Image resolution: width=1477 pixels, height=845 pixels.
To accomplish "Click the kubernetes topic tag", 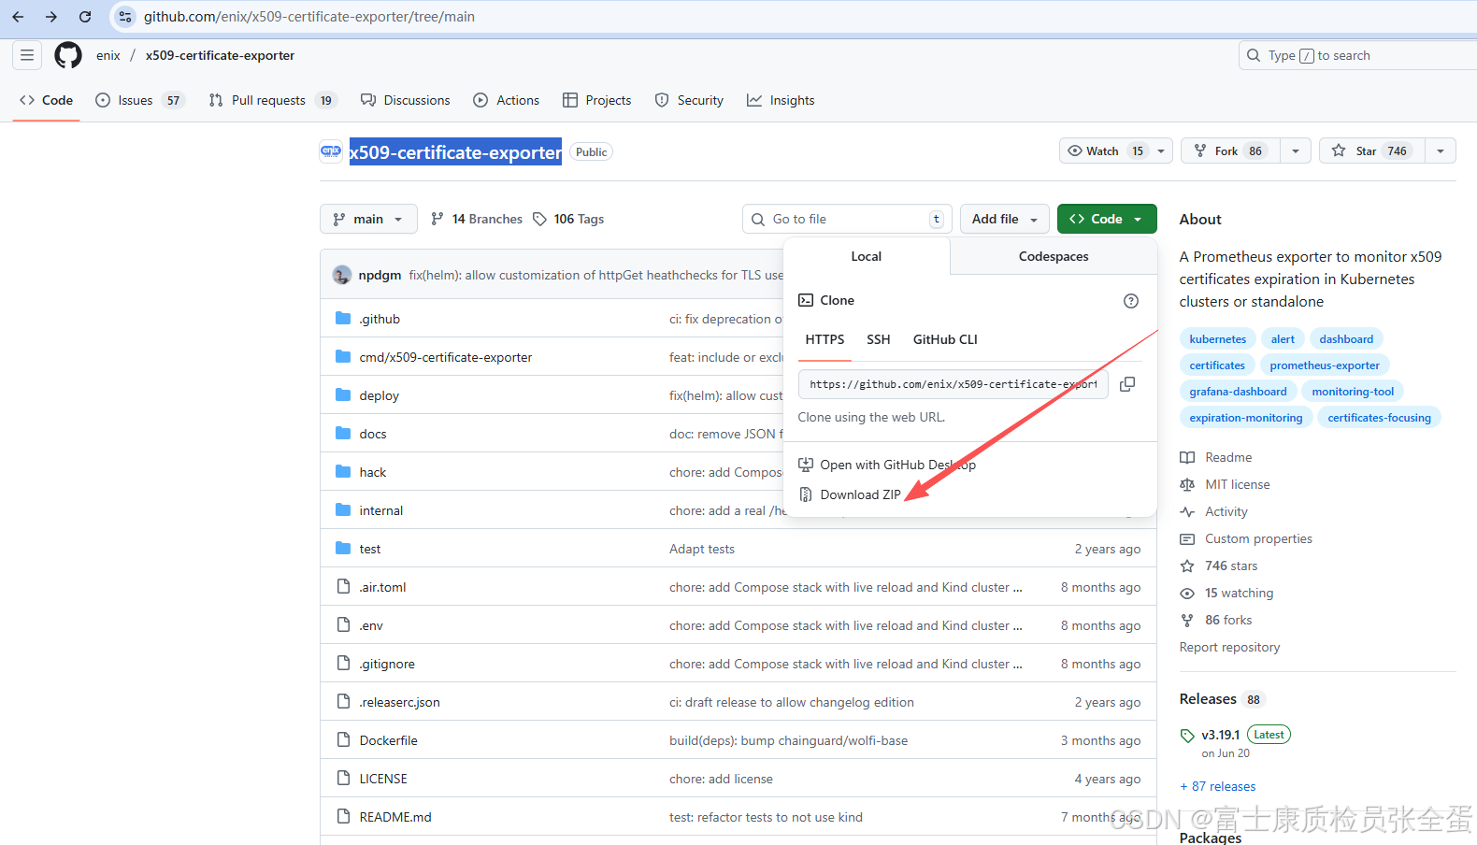I will pyautogui.click(x=1217, y=339).
